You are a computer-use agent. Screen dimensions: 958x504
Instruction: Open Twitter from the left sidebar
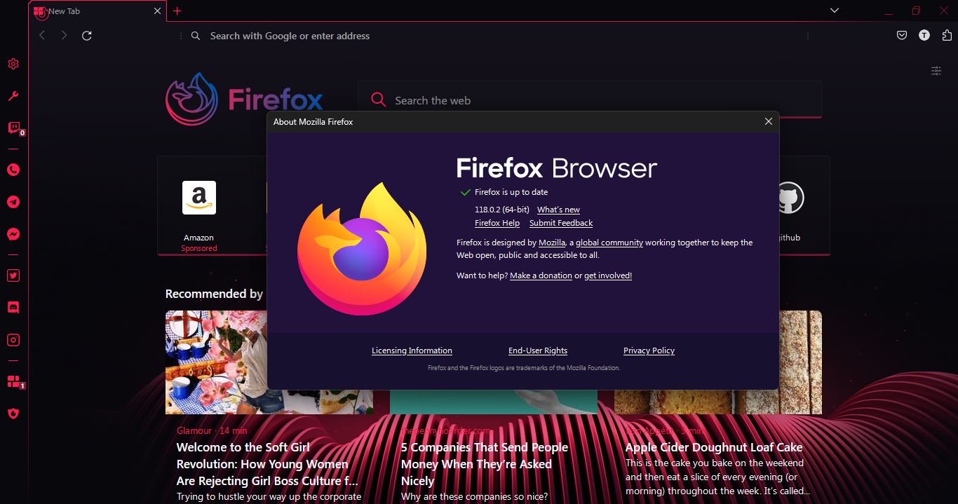tap(13, 275)
